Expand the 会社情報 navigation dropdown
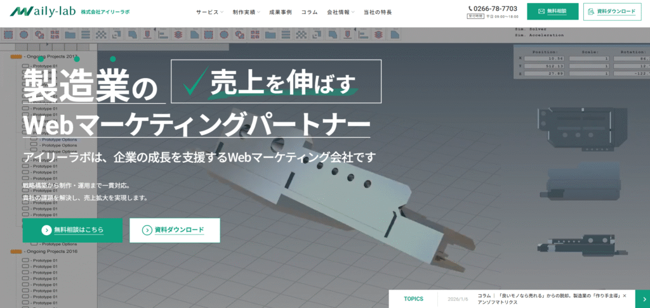This screenshot has width=650, height=308. pos(340,12)
